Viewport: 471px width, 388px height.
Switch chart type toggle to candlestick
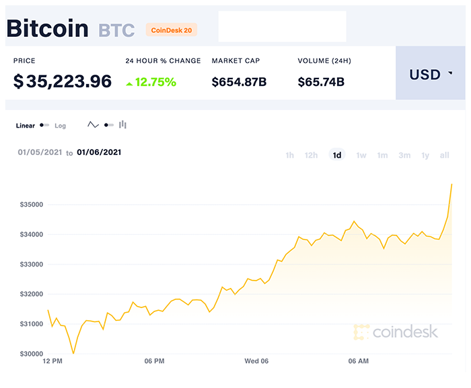pos(108,125)
